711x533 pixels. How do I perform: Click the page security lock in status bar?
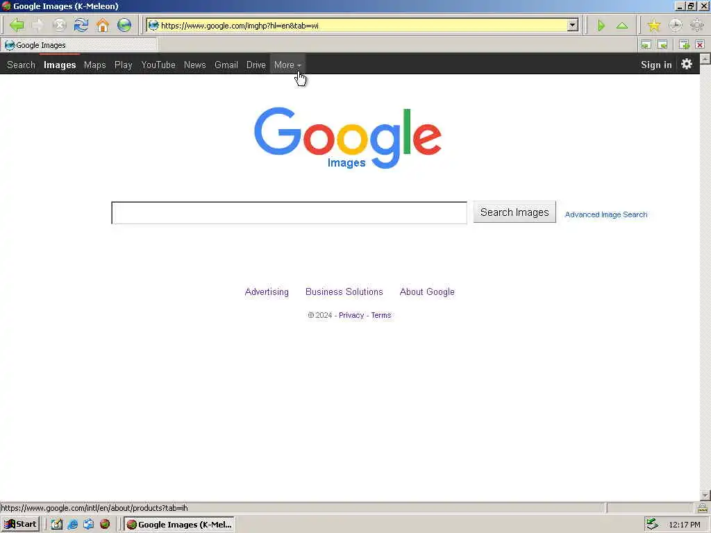pos(703,507)
